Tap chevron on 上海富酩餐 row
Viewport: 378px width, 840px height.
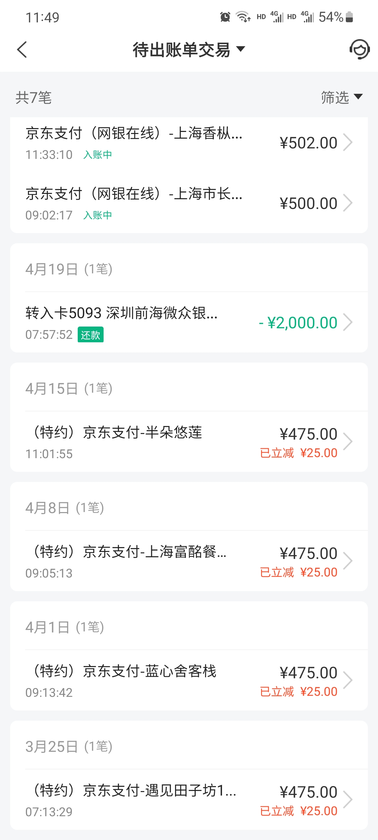pyautogui.click(x=348, y=561)
